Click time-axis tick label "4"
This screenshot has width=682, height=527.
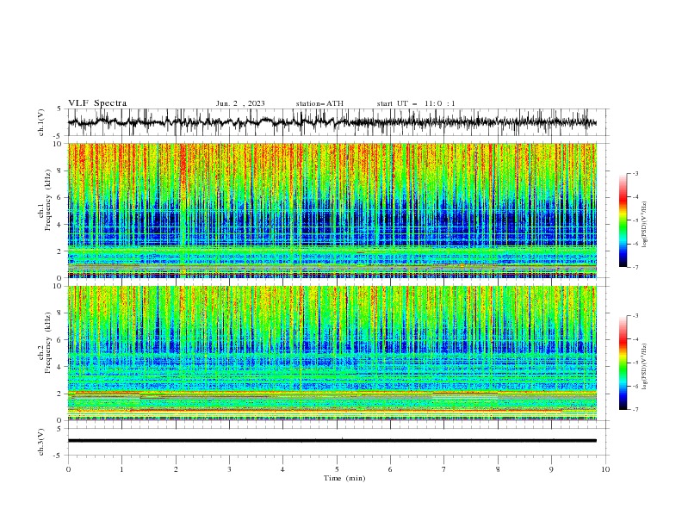(282, 469)
